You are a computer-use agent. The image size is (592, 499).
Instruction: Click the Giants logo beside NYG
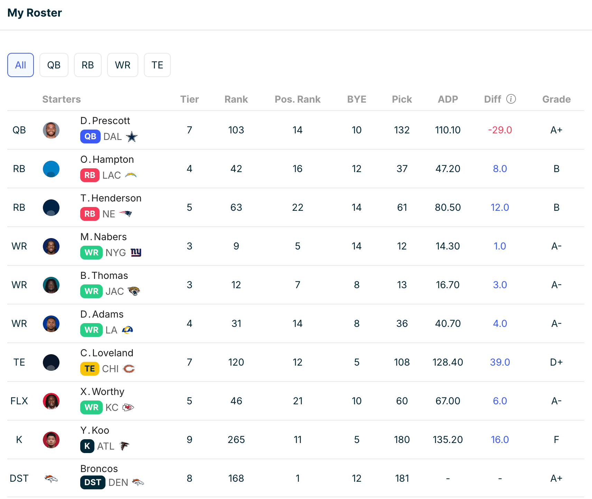click(x=136, y=253)
